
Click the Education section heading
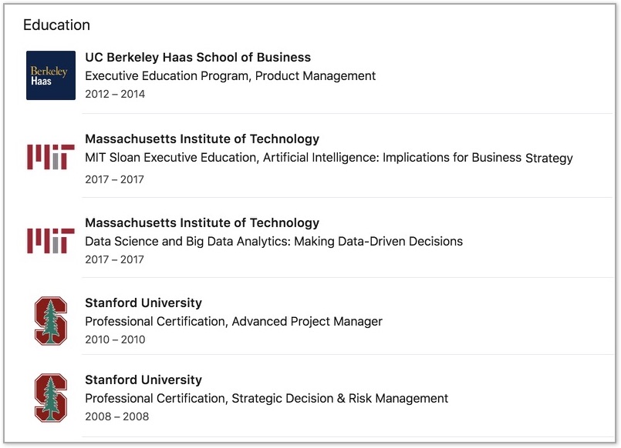[x=56, y=25]
